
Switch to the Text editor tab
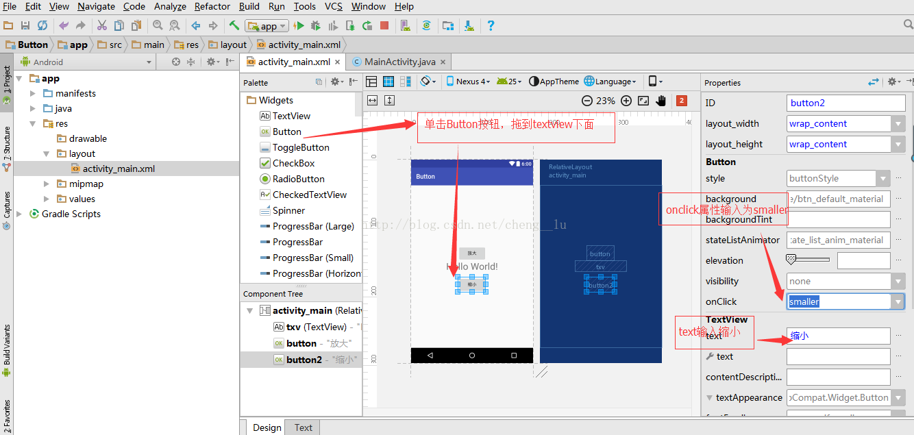pos(304,427)
